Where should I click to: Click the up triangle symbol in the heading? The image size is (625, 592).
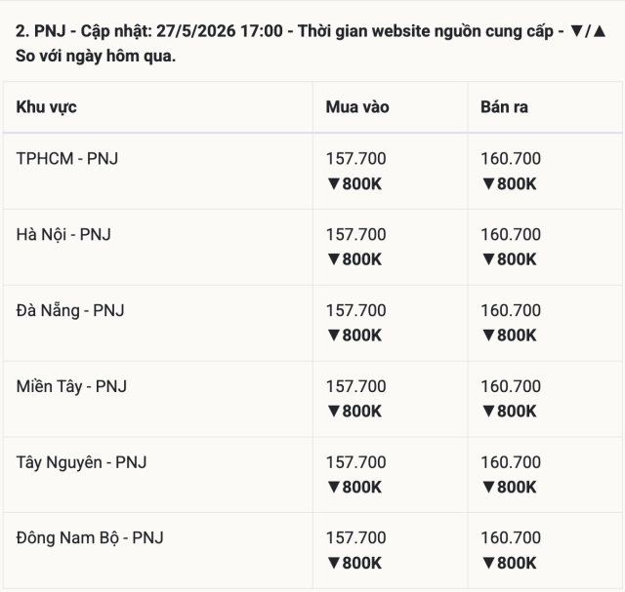(599, 31)
